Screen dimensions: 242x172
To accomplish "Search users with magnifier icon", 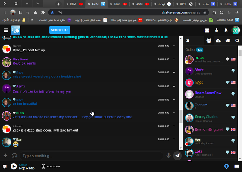I will (237, 41).
